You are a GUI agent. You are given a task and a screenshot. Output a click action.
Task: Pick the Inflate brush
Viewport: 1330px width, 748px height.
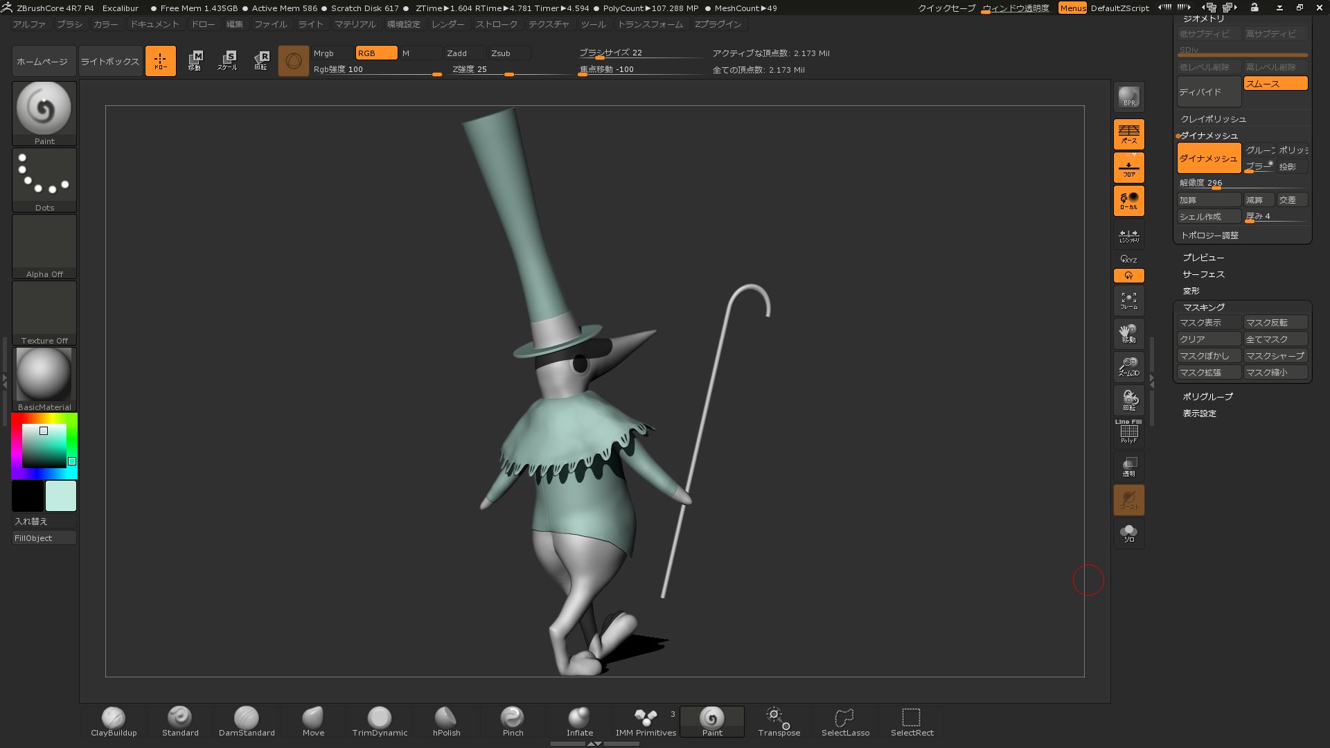[x=579, y=721]
